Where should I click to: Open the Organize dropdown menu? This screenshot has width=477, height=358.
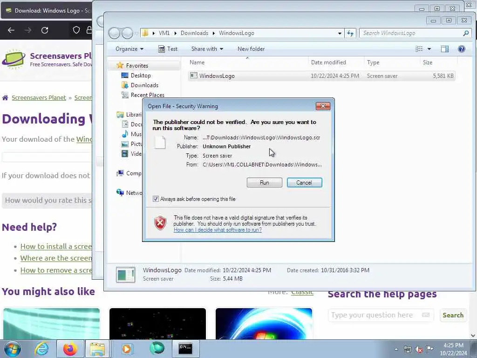pyautogui.click(x=129, y=49)
